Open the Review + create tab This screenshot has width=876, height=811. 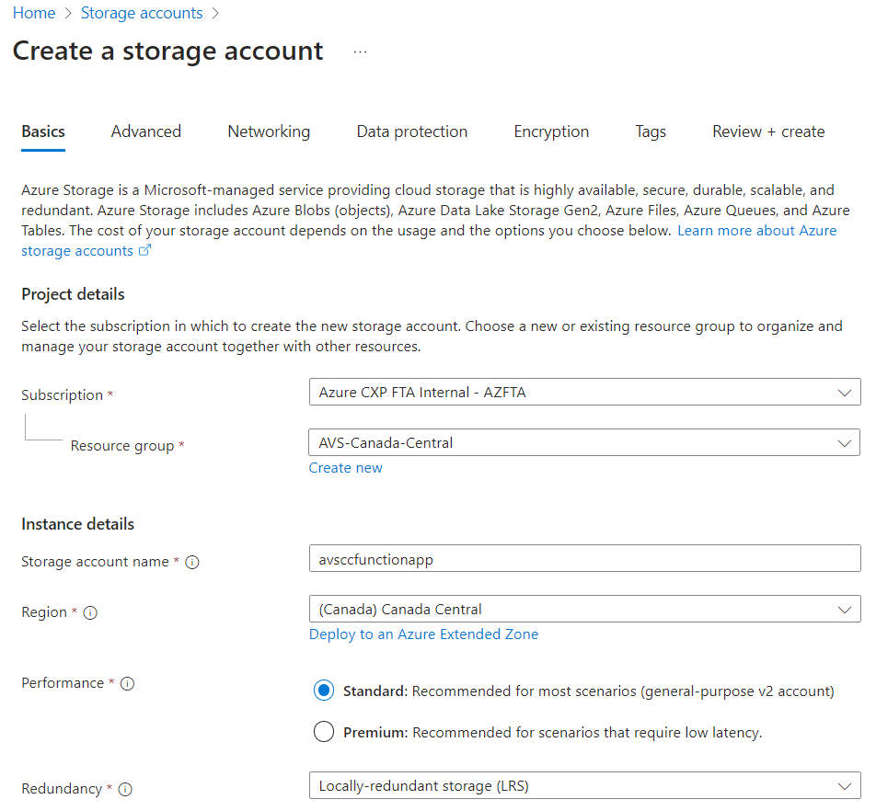coord(768,131)
